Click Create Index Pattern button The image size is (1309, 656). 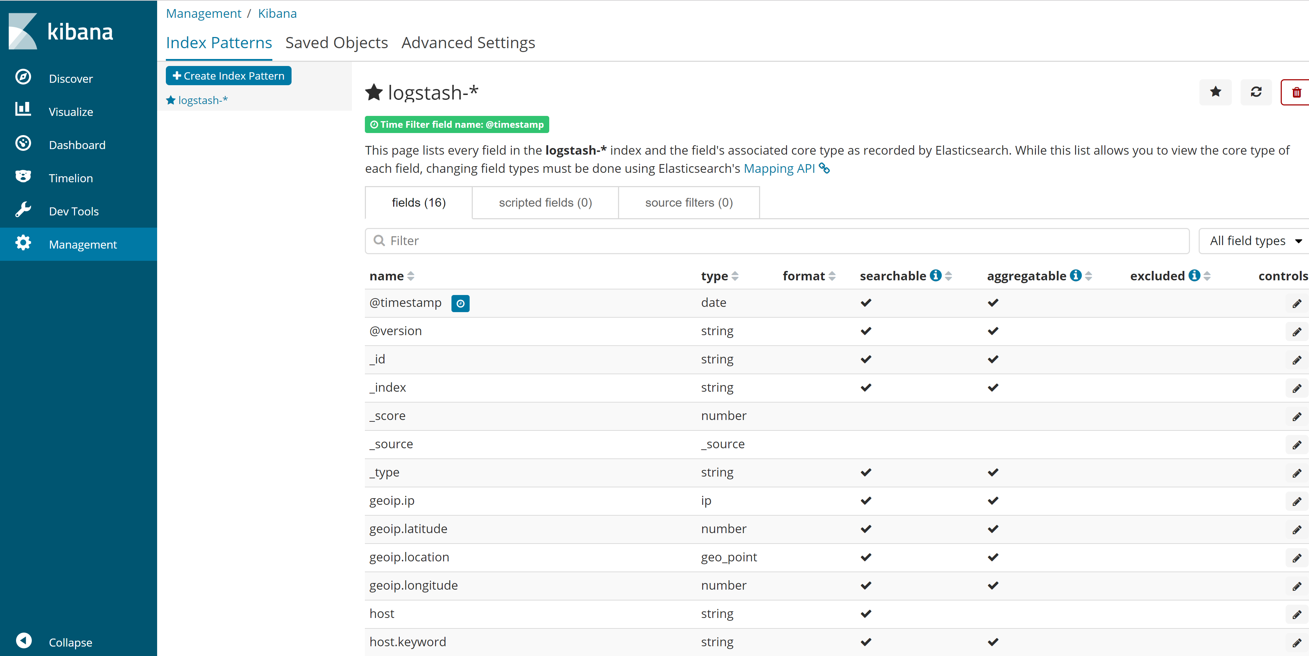(229, 76)
